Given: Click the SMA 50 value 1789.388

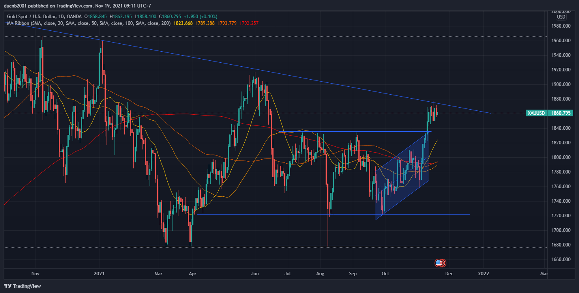Looking at the screenshot, I should [205, 23].
